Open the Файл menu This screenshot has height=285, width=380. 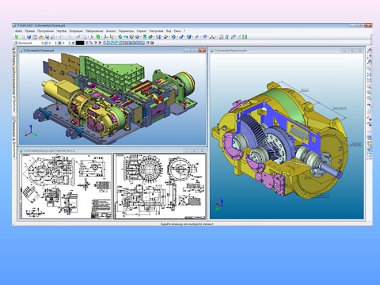pos(18,31)
